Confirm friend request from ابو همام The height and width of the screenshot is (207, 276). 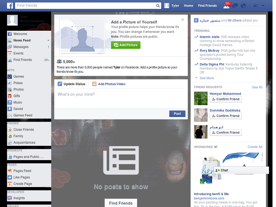pos(226,133)
